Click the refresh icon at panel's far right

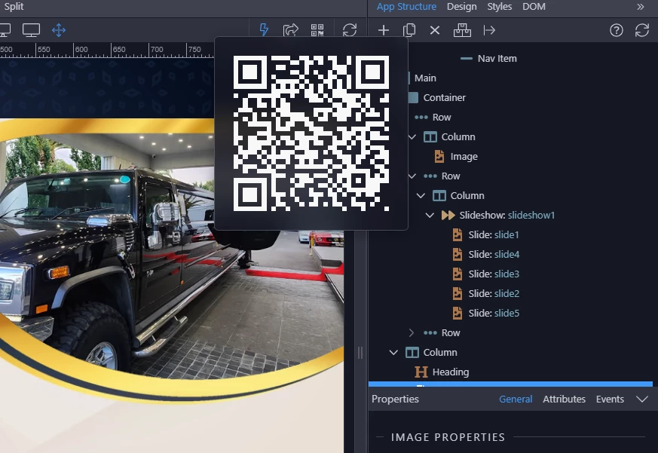[x=642, y=30]
